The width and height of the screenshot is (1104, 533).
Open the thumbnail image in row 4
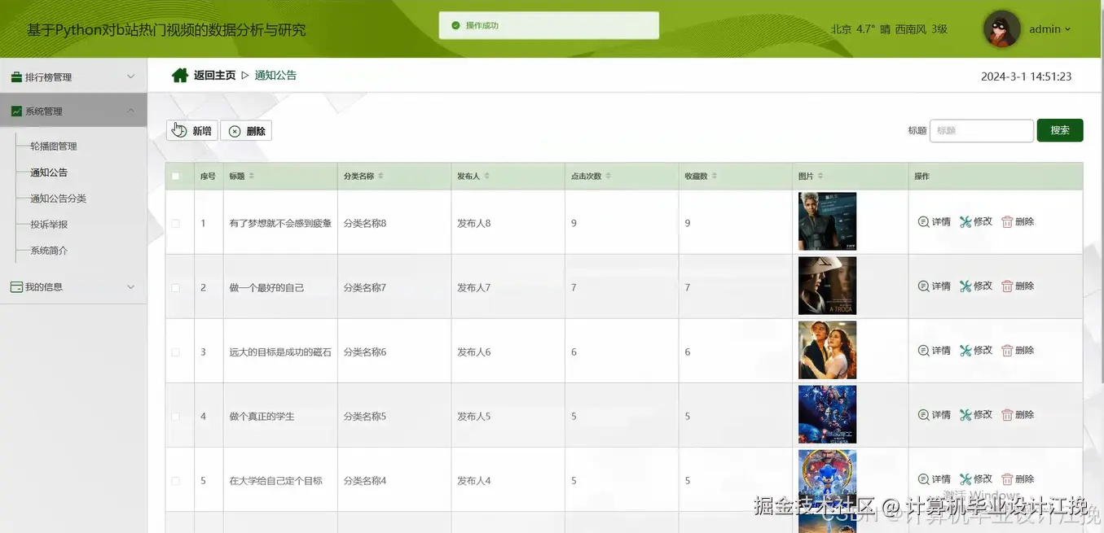(827, 414)
